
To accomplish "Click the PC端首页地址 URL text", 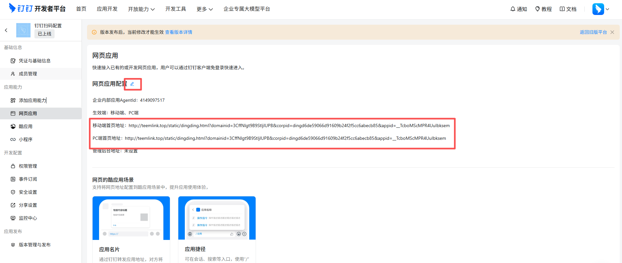I will (x=286, y=138).
